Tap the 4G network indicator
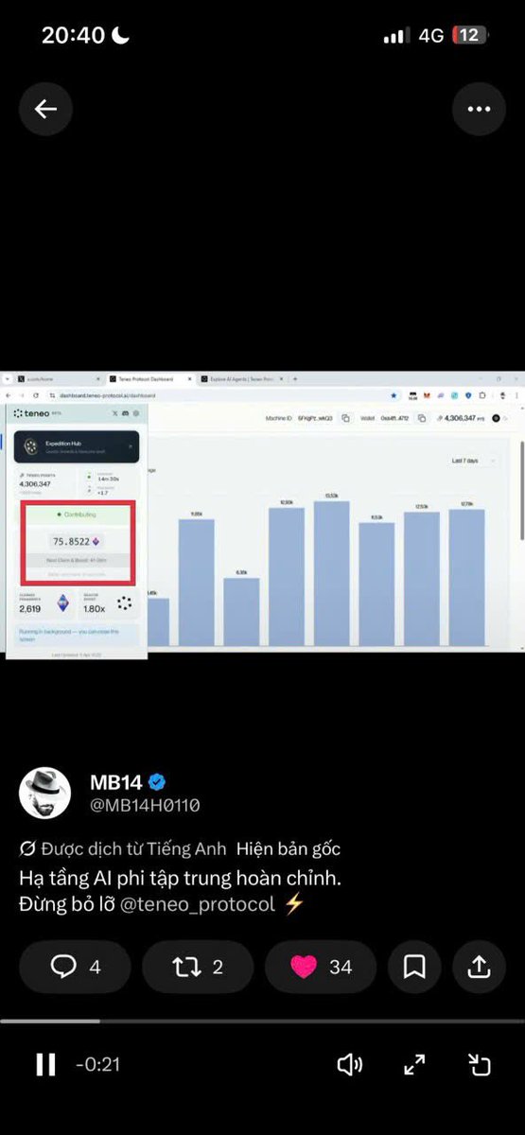 [x=431, y=35]
